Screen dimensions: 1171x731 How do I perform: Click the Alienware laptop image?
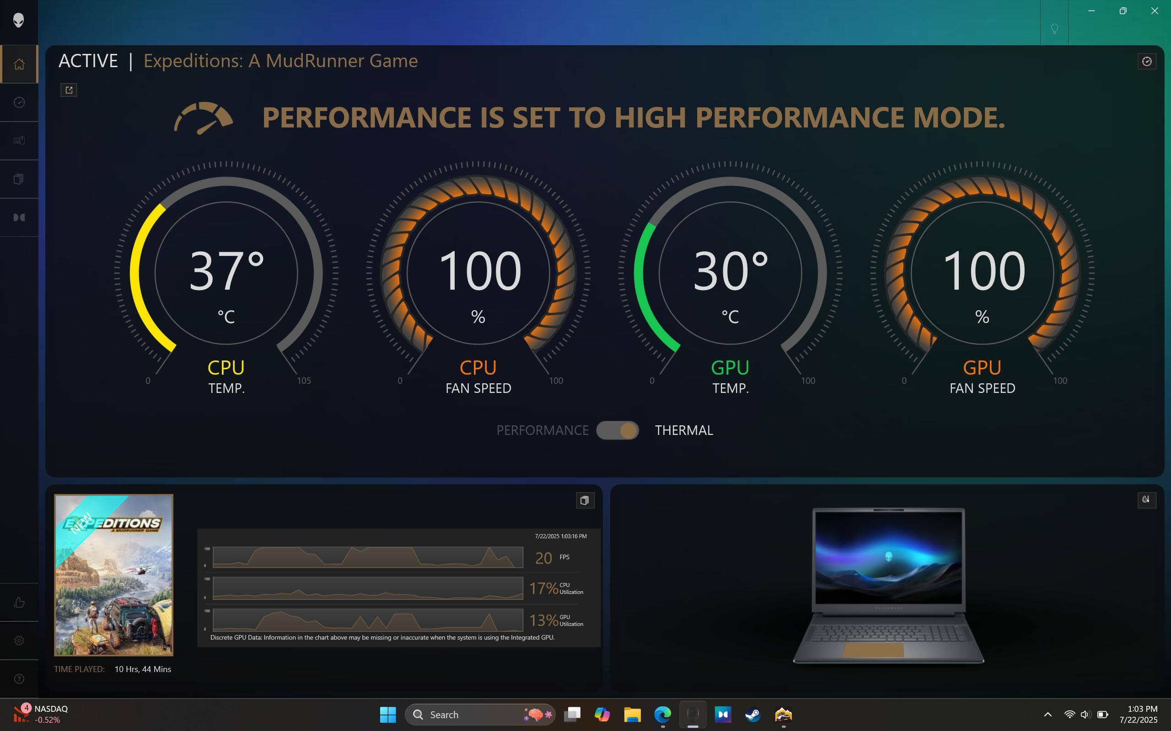pyautogui.click(x=888, y=585)
